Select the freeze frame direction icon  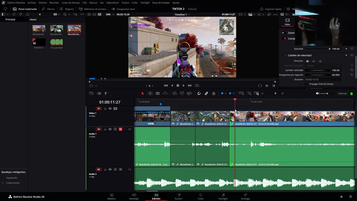pos(320,61)
